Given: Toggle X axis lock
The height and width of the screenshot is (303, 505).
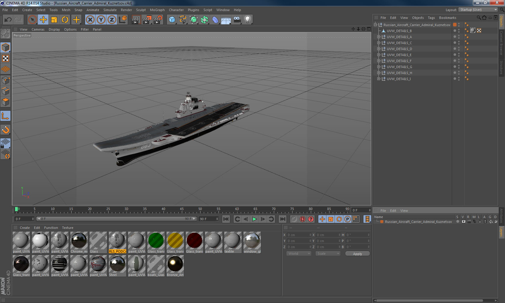Looking at the screenshot, I should (x=90, y=20).
